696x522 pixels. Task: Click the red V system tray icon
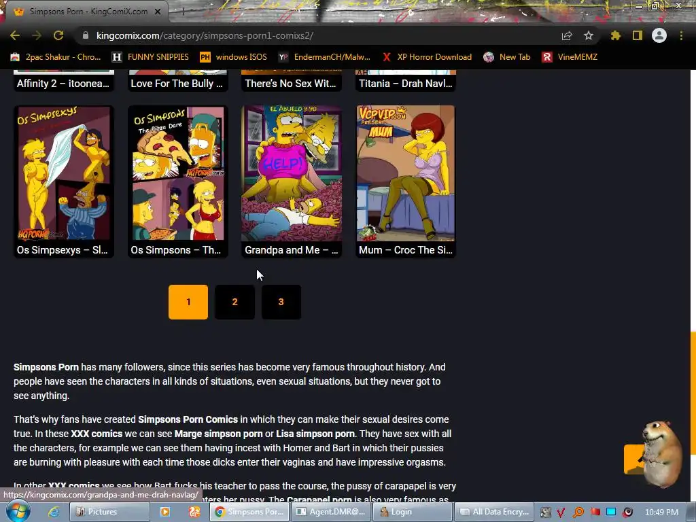click(x=561, y=512)
